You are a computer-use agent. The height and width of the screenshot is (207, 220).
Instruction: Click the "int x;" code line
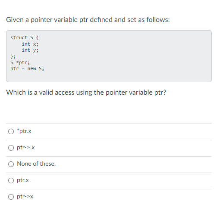tap(30, 44)
